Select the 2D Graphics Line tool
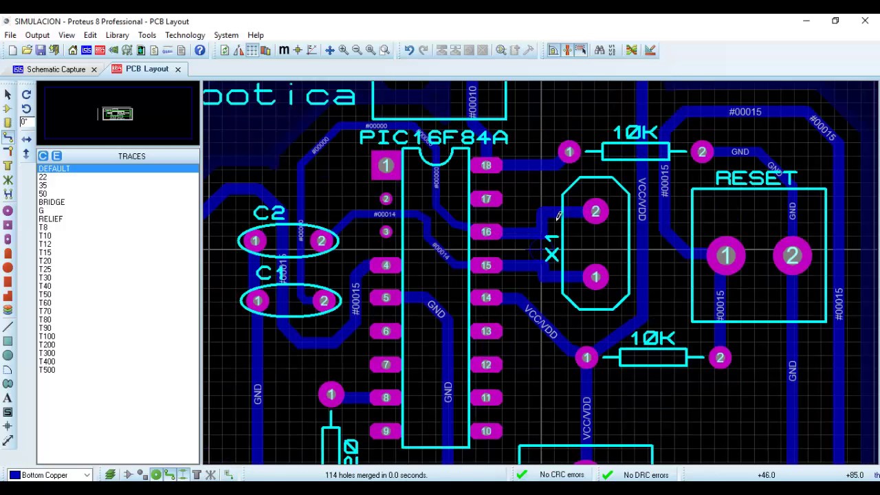This screenshot has height=495, width=880. click(x=8, y=327)
